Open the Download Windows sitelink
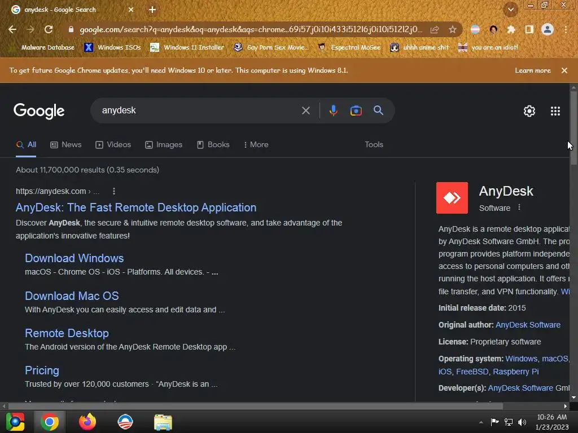Screen dimensions: 578x433 pyautogui.click(x=74, y=258)
